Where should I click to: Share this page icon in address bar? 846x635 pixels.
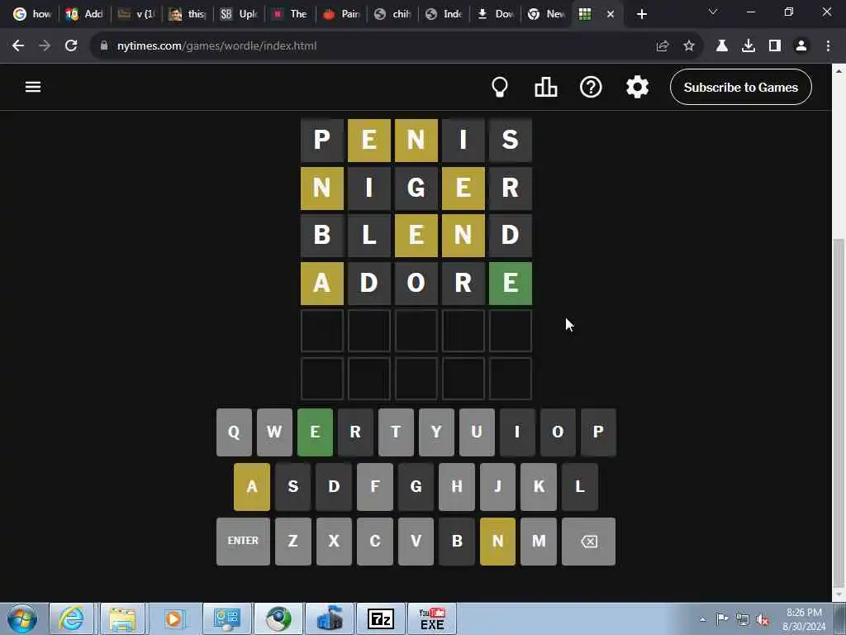662,46
